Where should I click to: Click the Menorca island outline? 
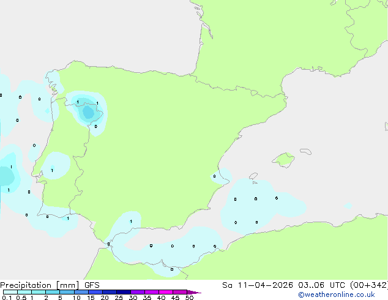pos(306,151)
